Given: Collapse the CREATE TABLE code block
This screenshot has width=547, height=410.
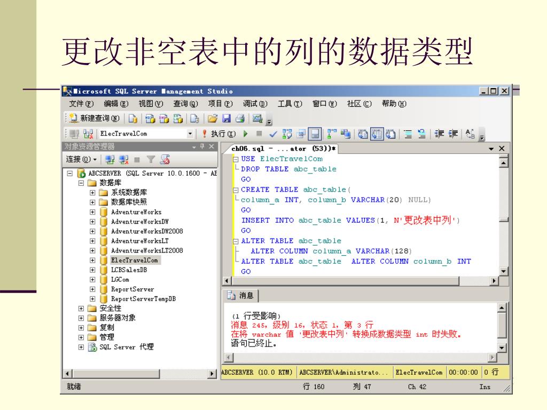Looking at the screenshot, I should (x=236, y=190).
